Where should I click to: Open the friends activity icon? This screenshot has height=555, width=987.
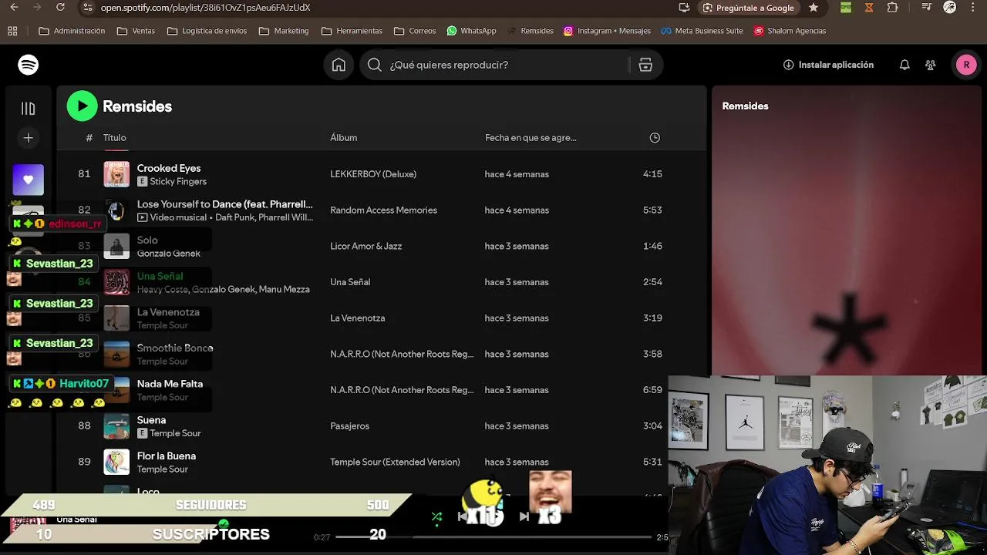(931, 65)
